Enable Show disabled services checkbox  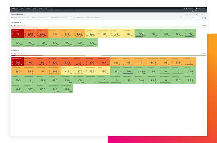(73, 18)
